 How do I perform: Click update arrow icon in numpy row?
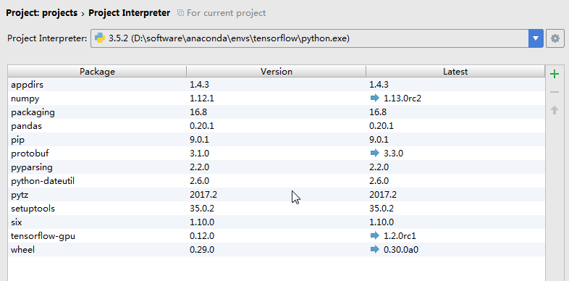pyautogui.click(x=374, y=98)
